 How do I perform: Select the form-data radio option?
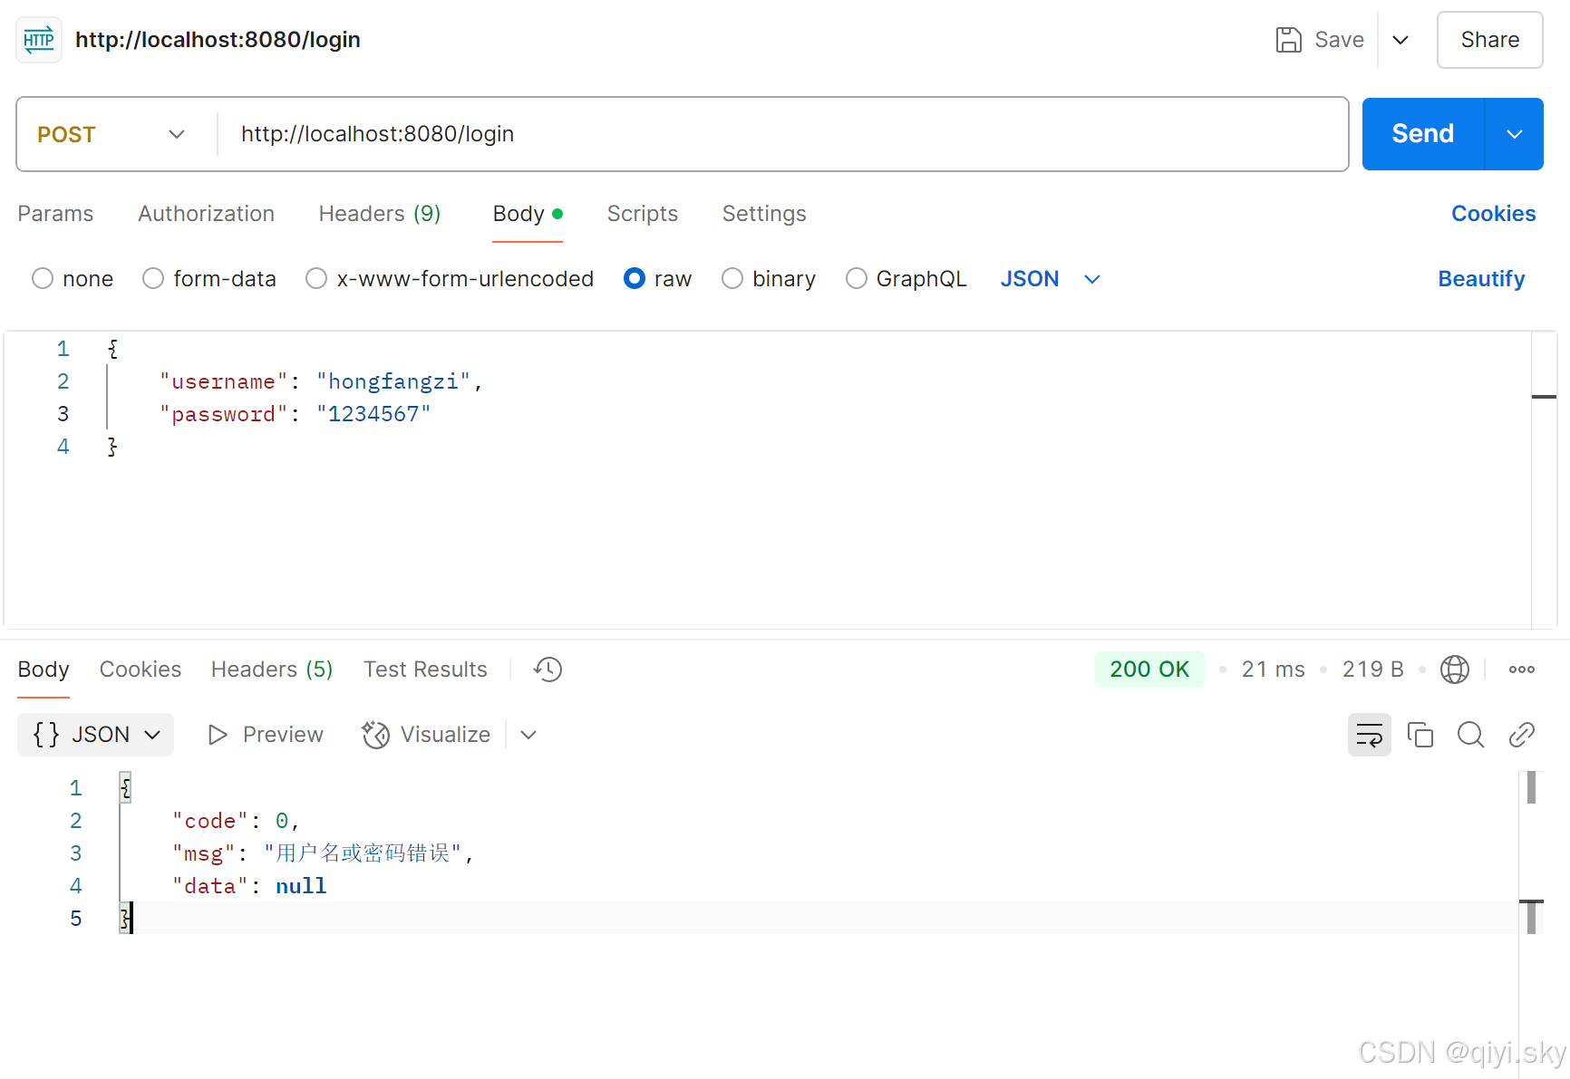[x=153, y=278]
